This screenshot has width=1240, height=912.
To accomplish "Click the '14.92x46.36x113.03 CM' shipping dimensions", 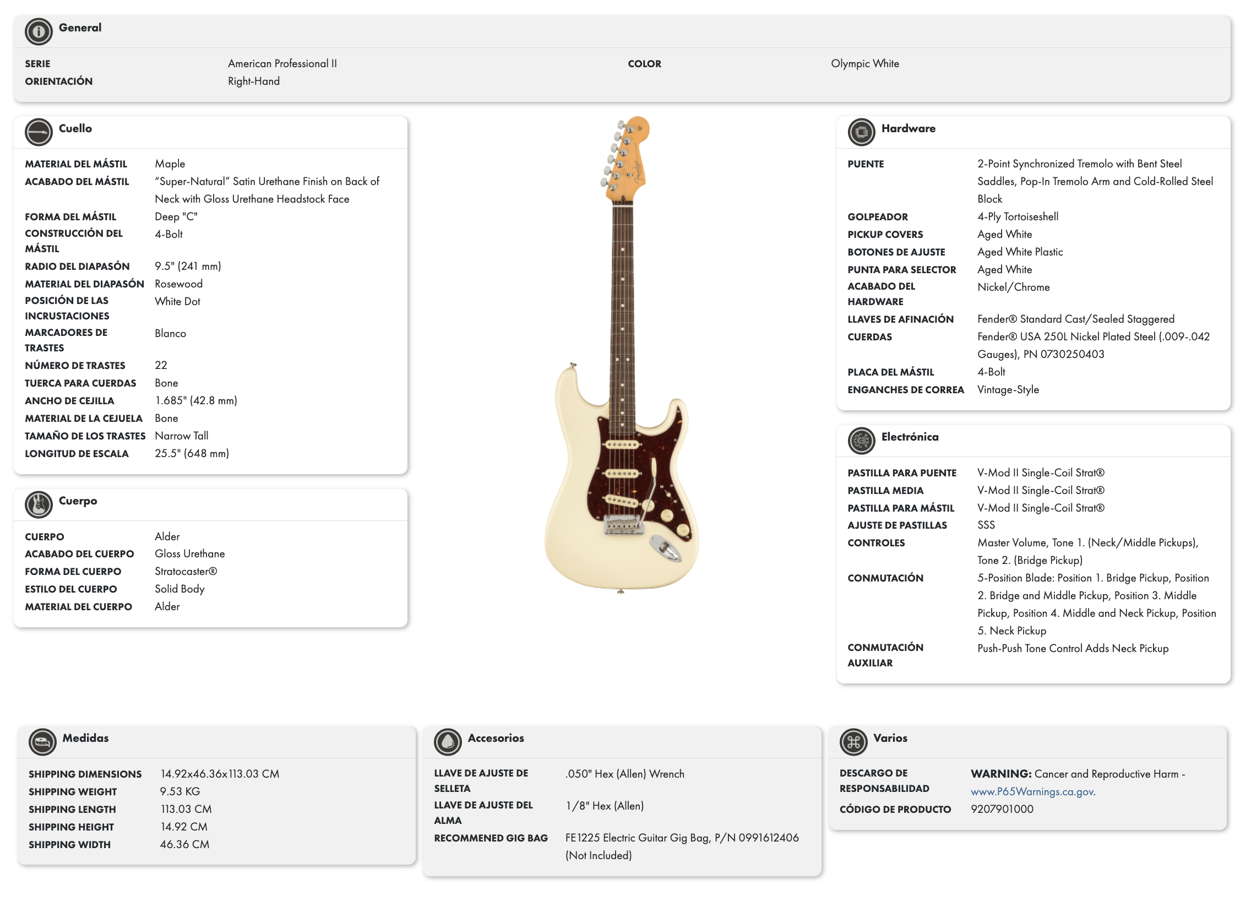I will [x=220, y=774].
